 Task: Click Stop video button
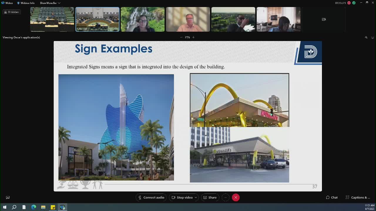(182, 198)
